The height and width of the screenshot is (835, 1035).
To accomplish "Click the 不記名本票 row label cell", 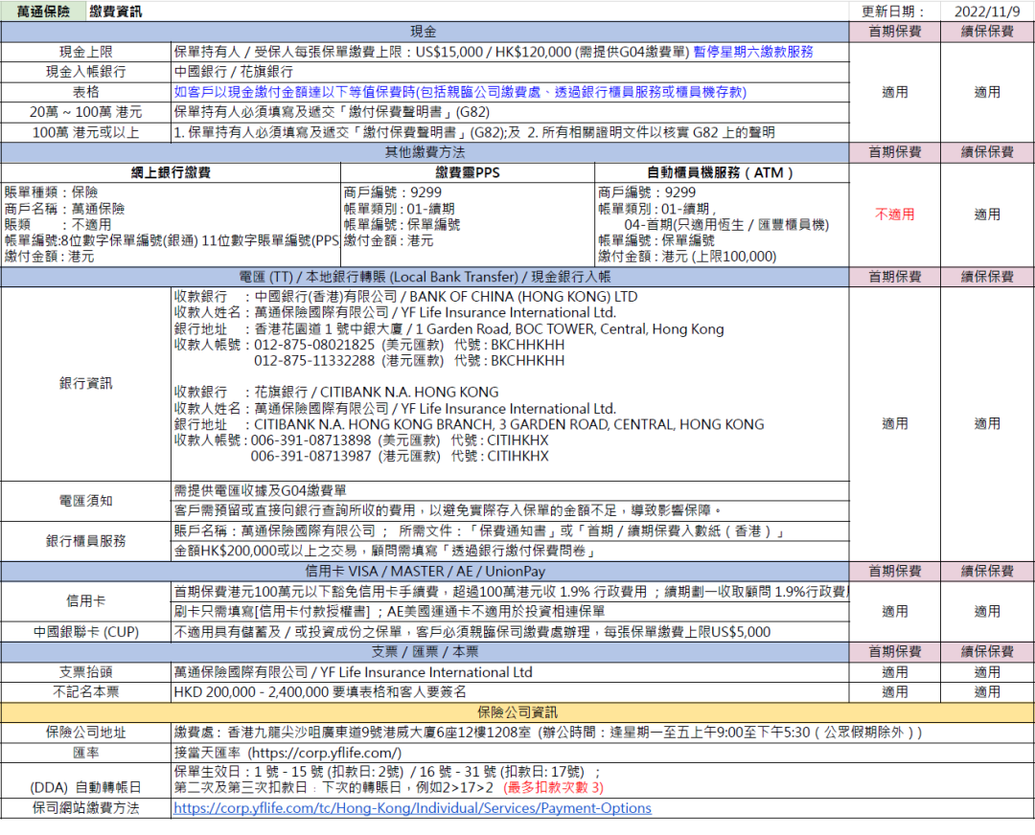I will (x=86, y=691).
